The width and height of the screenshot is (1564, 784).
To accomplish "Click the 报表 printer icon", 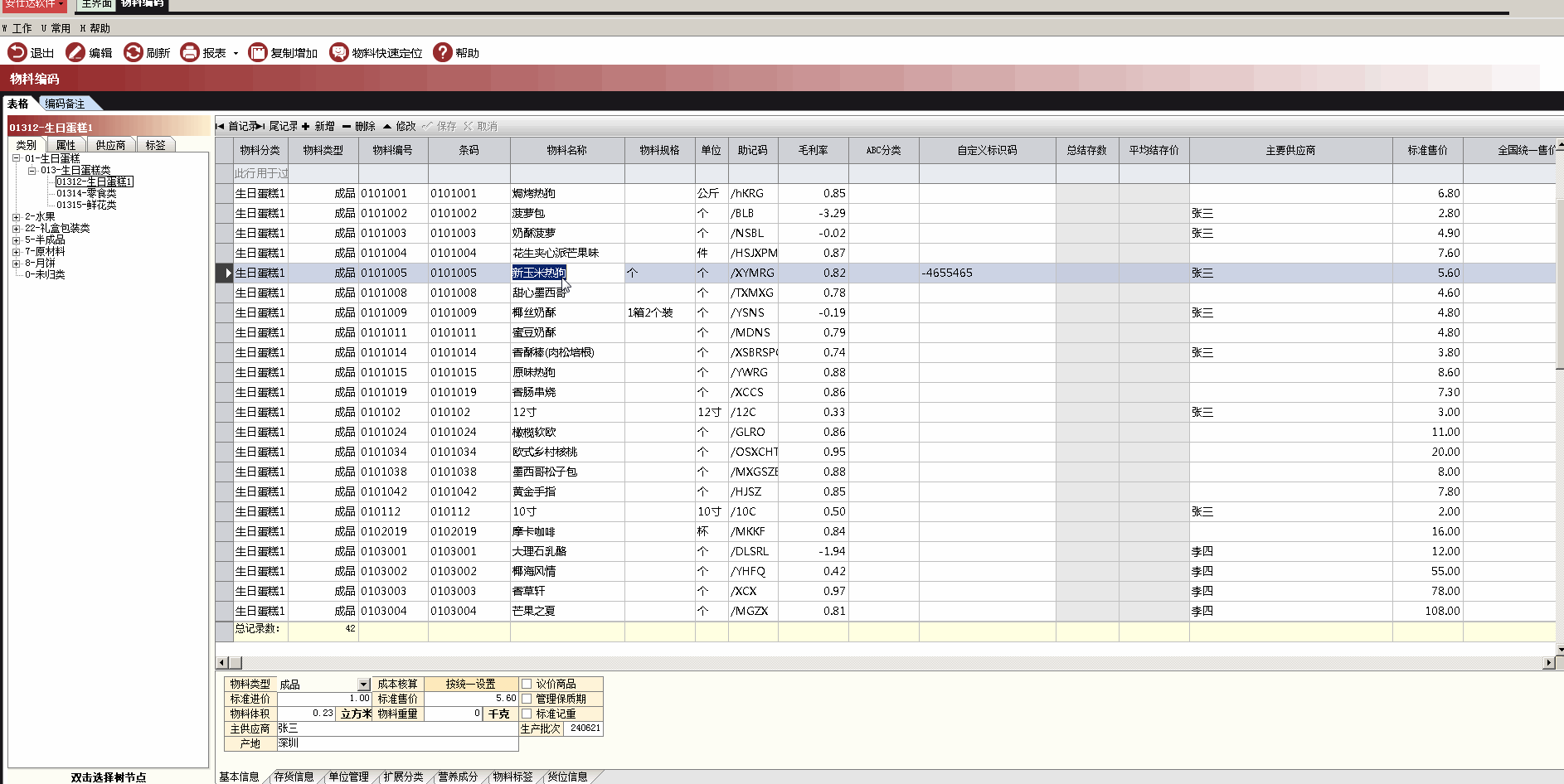I will [190, 52].
